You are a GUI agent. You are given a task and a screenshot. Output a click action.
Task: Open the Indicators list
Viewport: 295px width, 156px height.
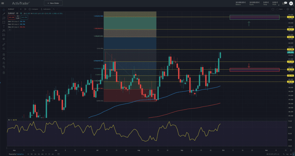pyautogui.click(x=46, y=9)
